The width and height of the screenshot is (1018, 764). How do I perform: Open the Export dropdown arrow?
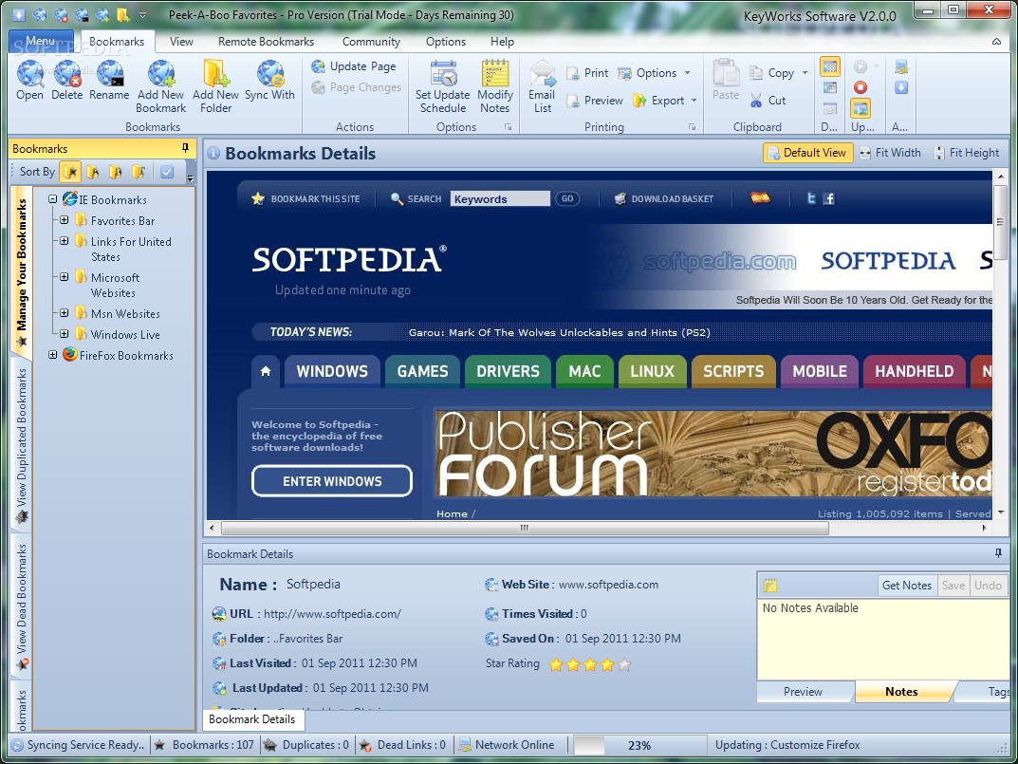(x=694, y=101)
